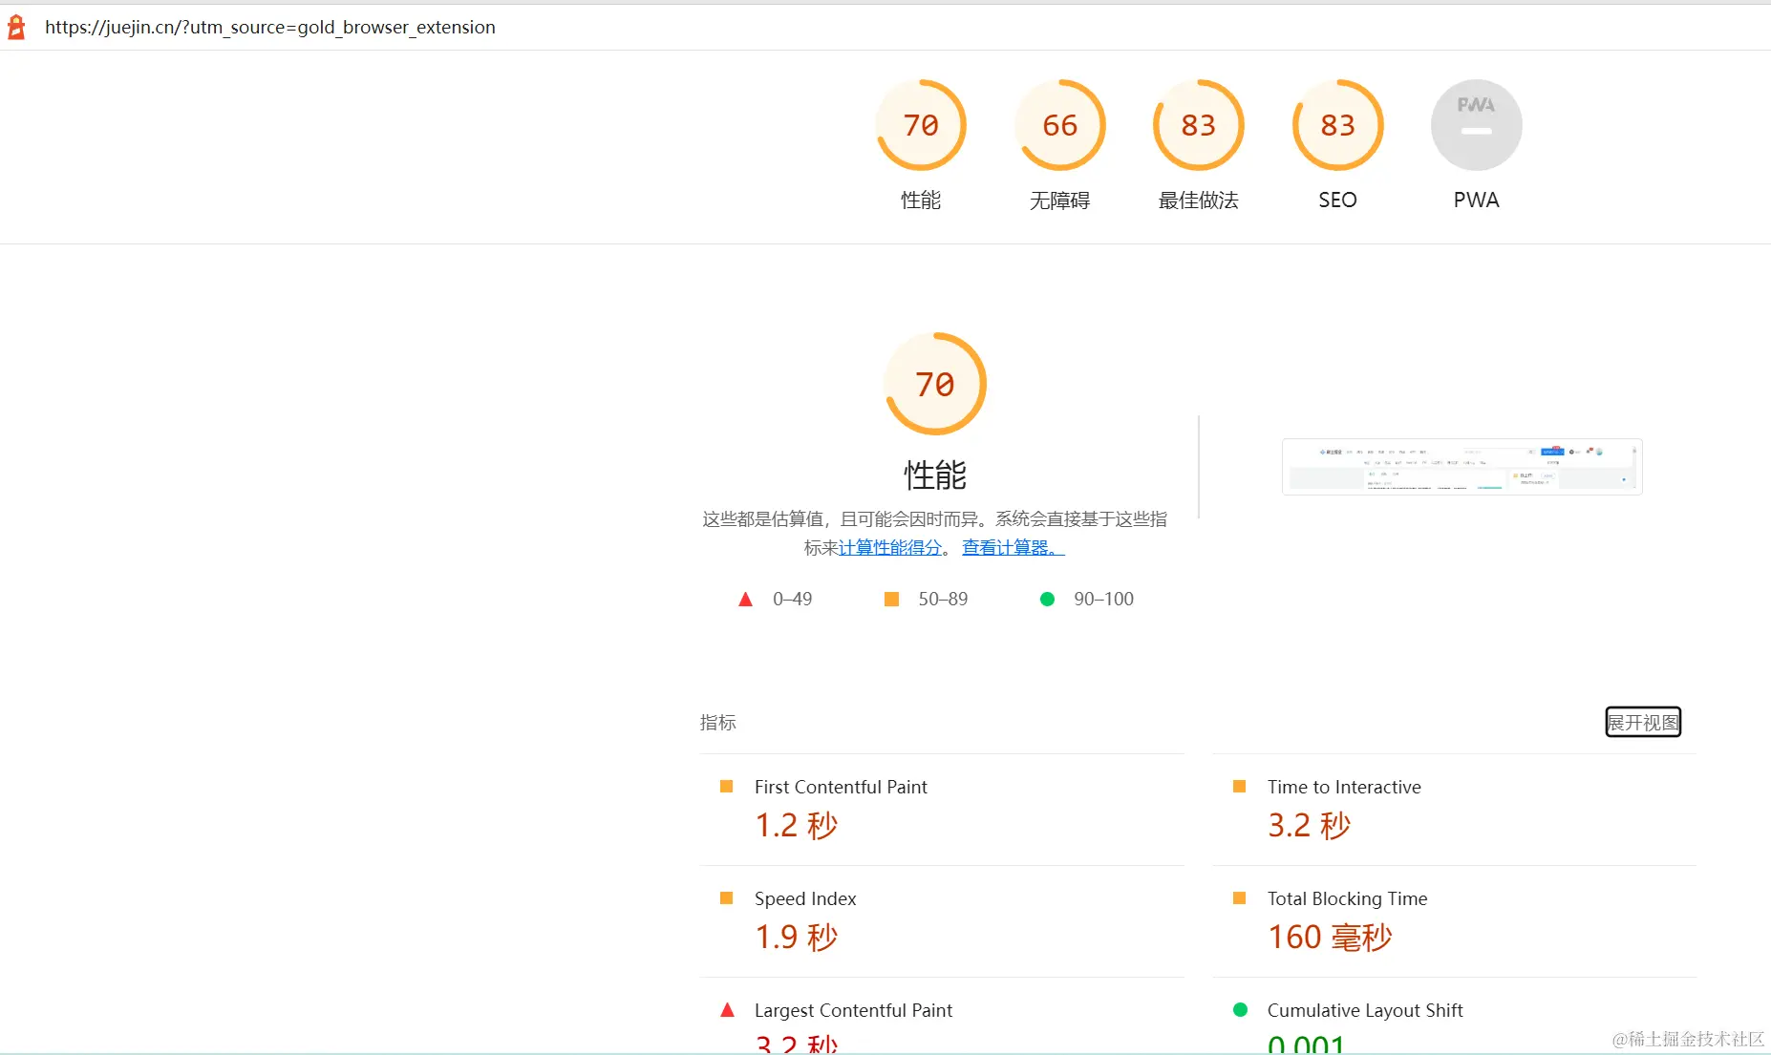The image size is (1771, 1055).
Task: Click the SEO category label
Action: [1337, 200]
